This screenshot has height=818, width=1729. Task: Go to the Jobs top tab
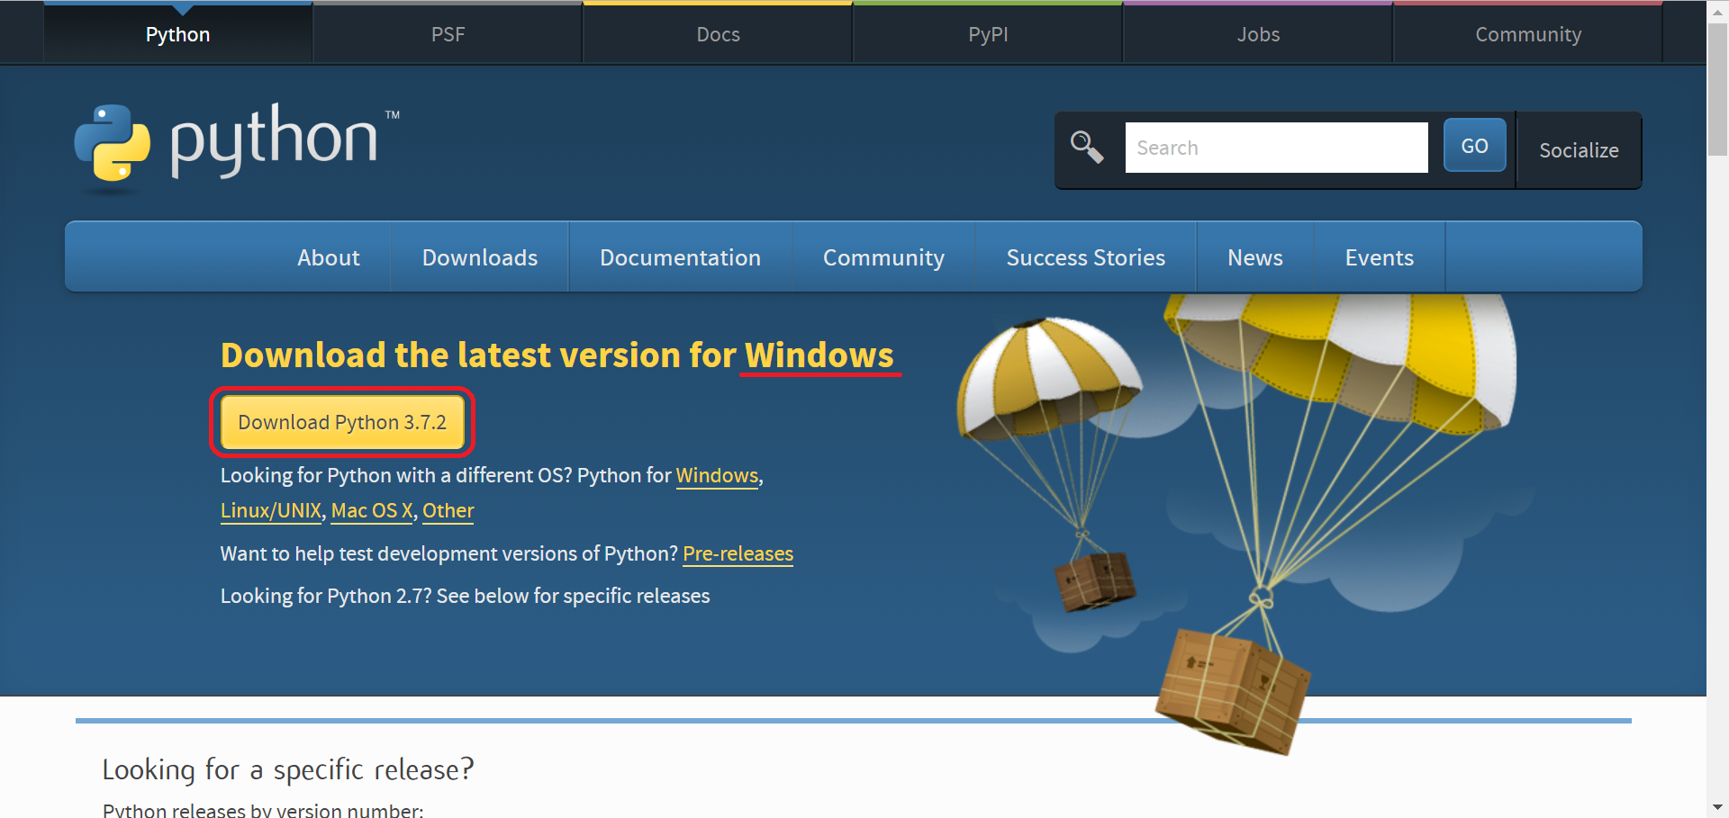click(x=1257, y=34)
